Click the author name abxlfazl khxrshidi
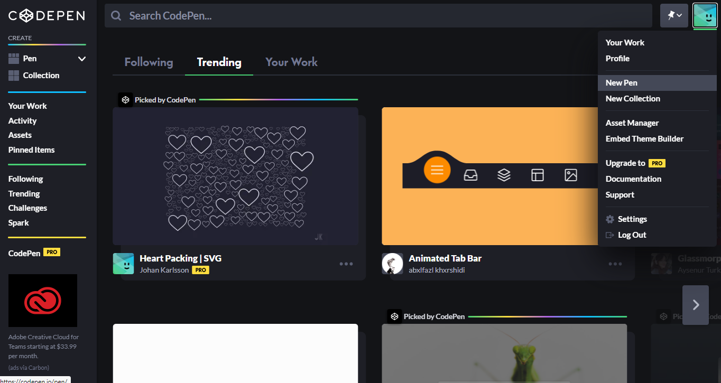Viewport: 721px width, 383px height. 437,270
